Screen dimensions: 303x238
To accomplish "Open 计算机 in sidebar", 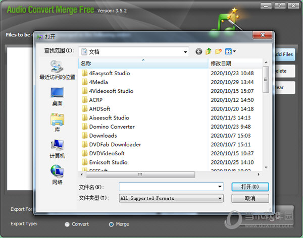I will pos(57,149).
